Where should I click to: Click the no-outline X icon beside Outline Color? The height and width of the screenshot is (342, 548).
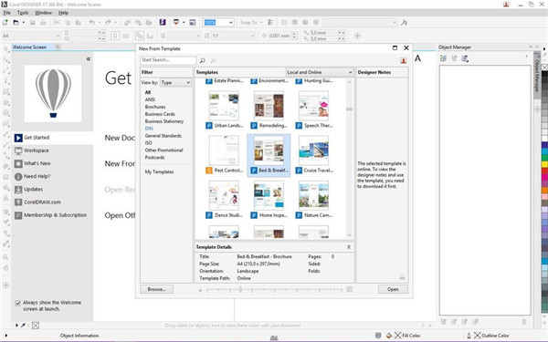[x=477, y=336]
